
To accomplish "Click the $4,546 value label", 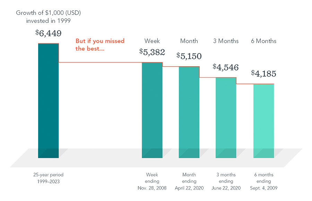I will 226,67.
